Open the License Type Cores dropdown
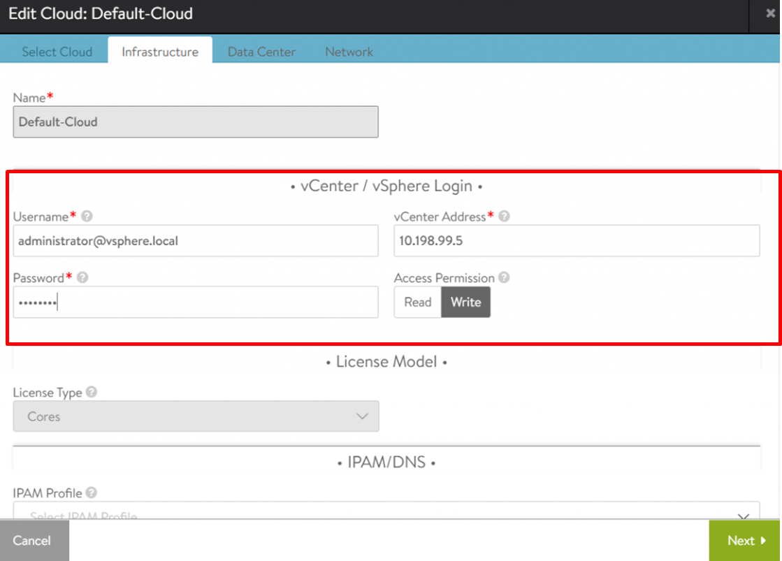Screen dimensions: 782x561 [196, 416]
